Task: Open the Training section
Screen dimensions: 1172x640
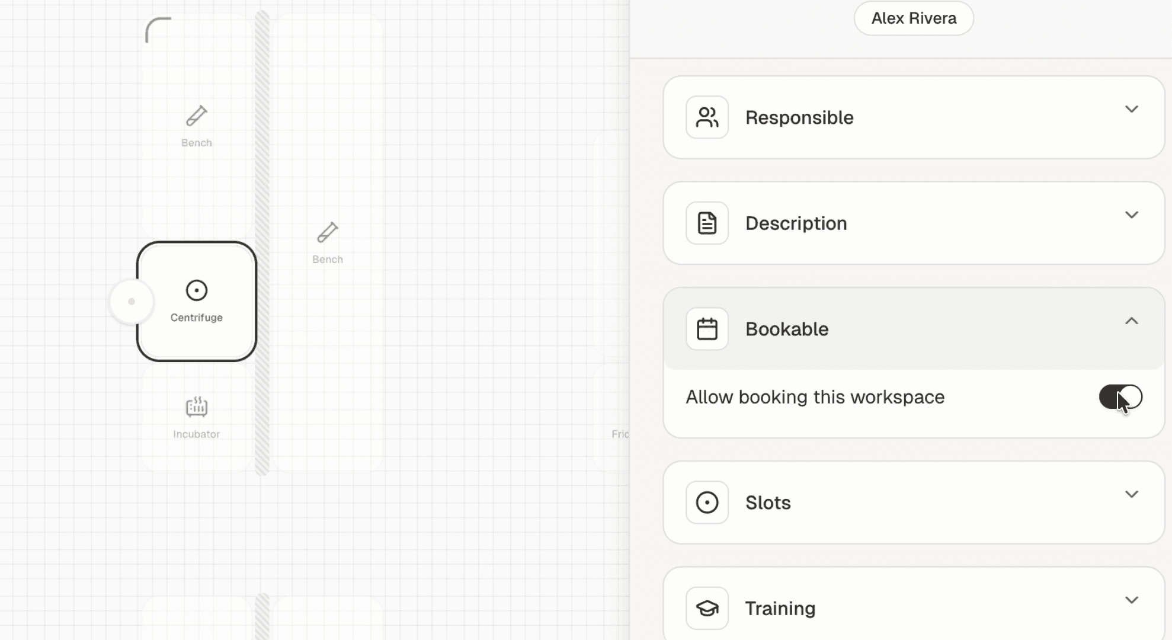Action: click(x=1132, y=600)
